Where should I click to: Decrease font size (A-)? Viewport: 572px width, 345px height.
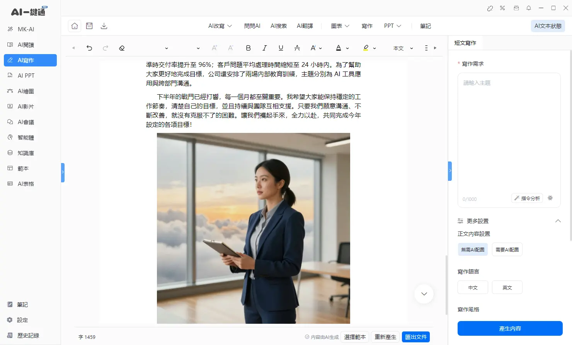[x=231, y=48]
